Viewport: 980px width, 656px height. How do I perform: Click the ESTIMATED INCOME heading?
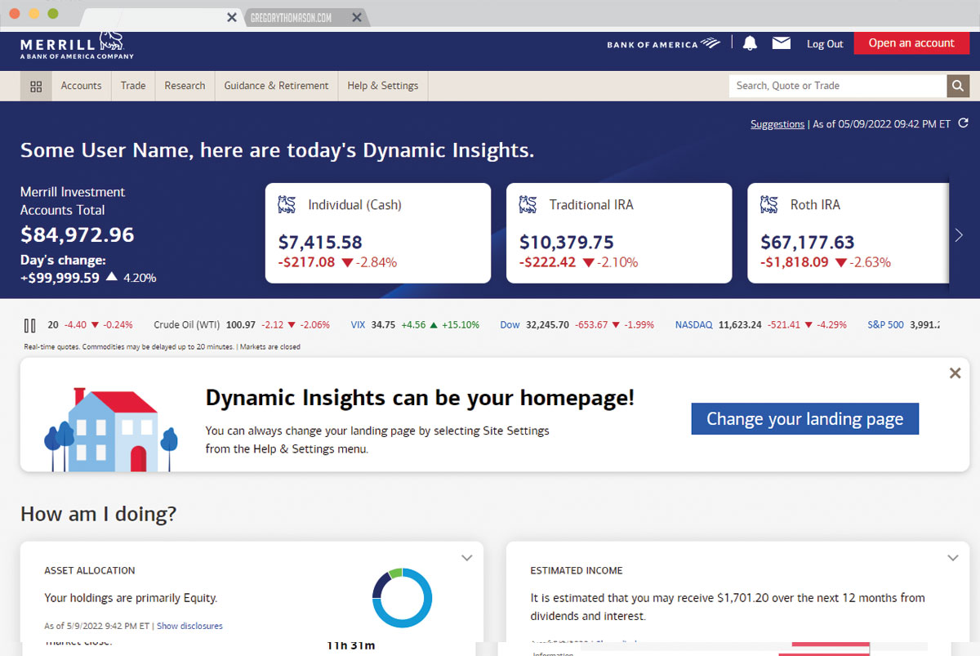tap(577, 571)
